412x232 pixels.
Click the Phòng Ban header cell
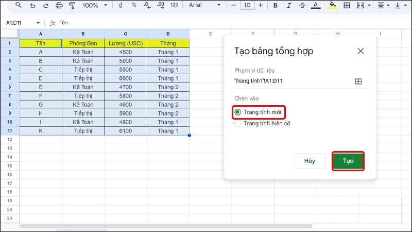coord(83,43)
